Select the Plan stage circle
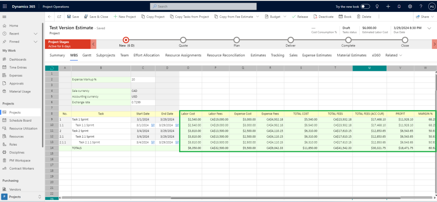The height and width of the screenshot is (202, 437). tap(236, 40)
